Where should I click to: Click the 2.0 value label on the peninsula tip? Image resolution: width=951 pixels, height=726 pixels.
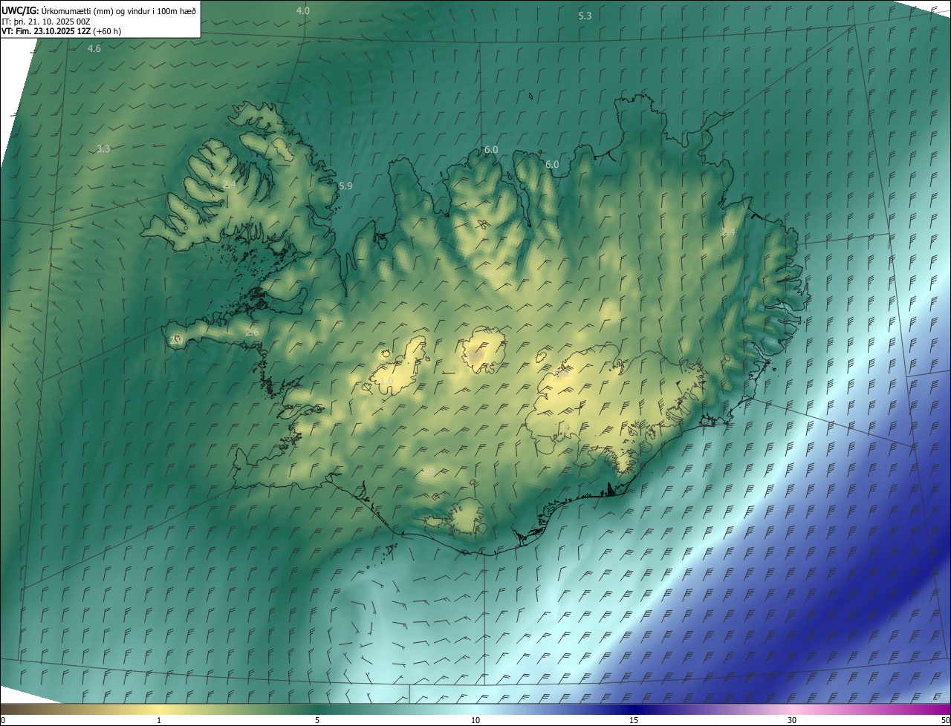(176, 340)
